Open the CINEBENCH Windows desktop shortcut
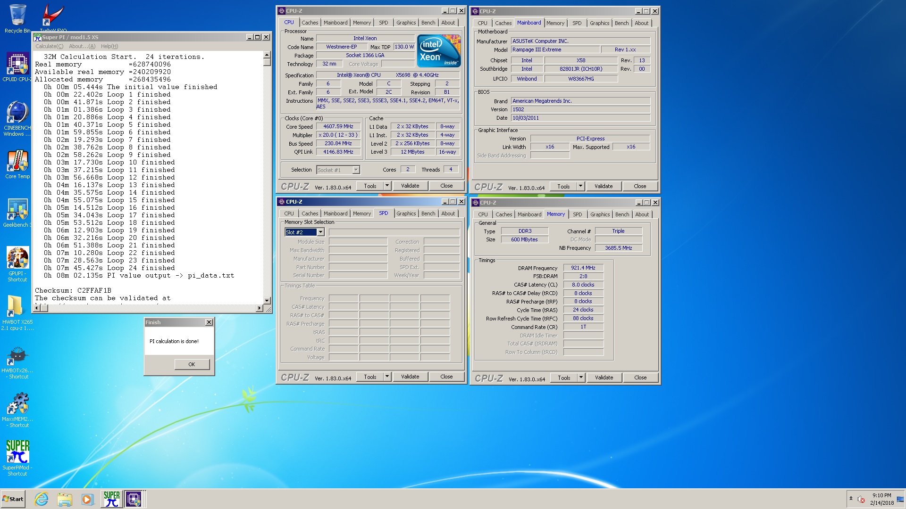This screenshot has width=906, height=509. (x=17, y=118)
